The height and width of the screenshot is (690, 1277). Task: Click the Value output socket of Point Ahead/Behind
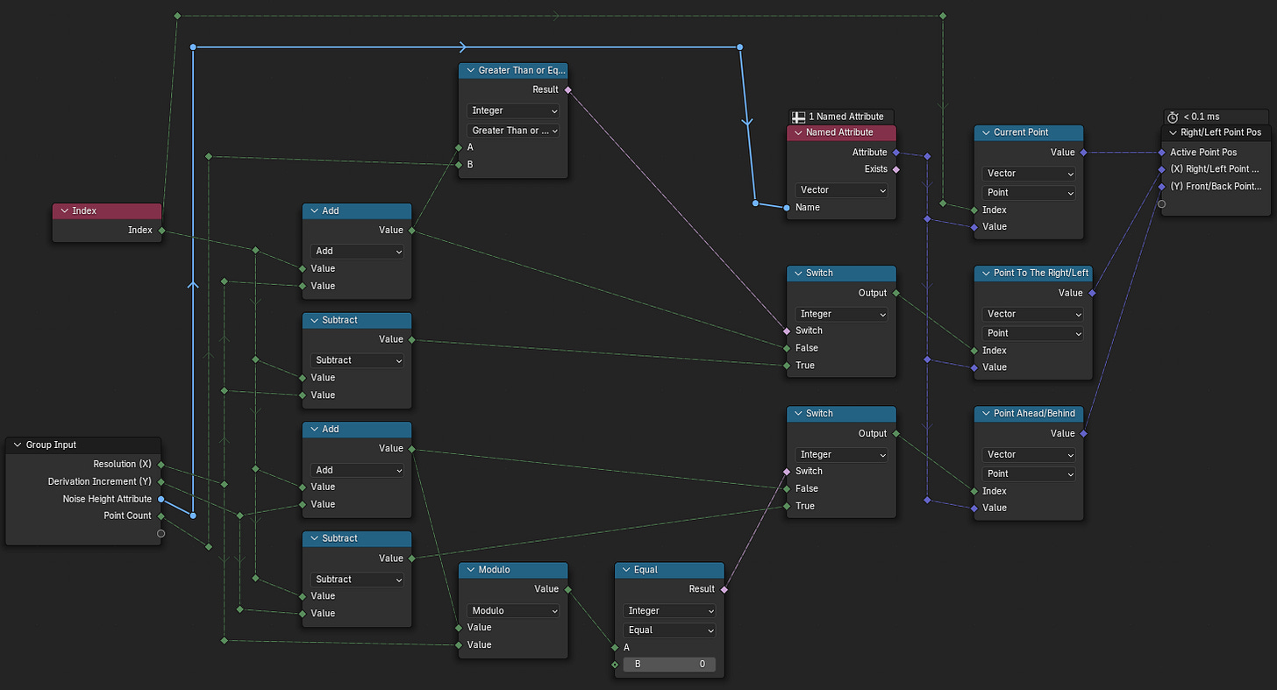(x=1084, y=433)
